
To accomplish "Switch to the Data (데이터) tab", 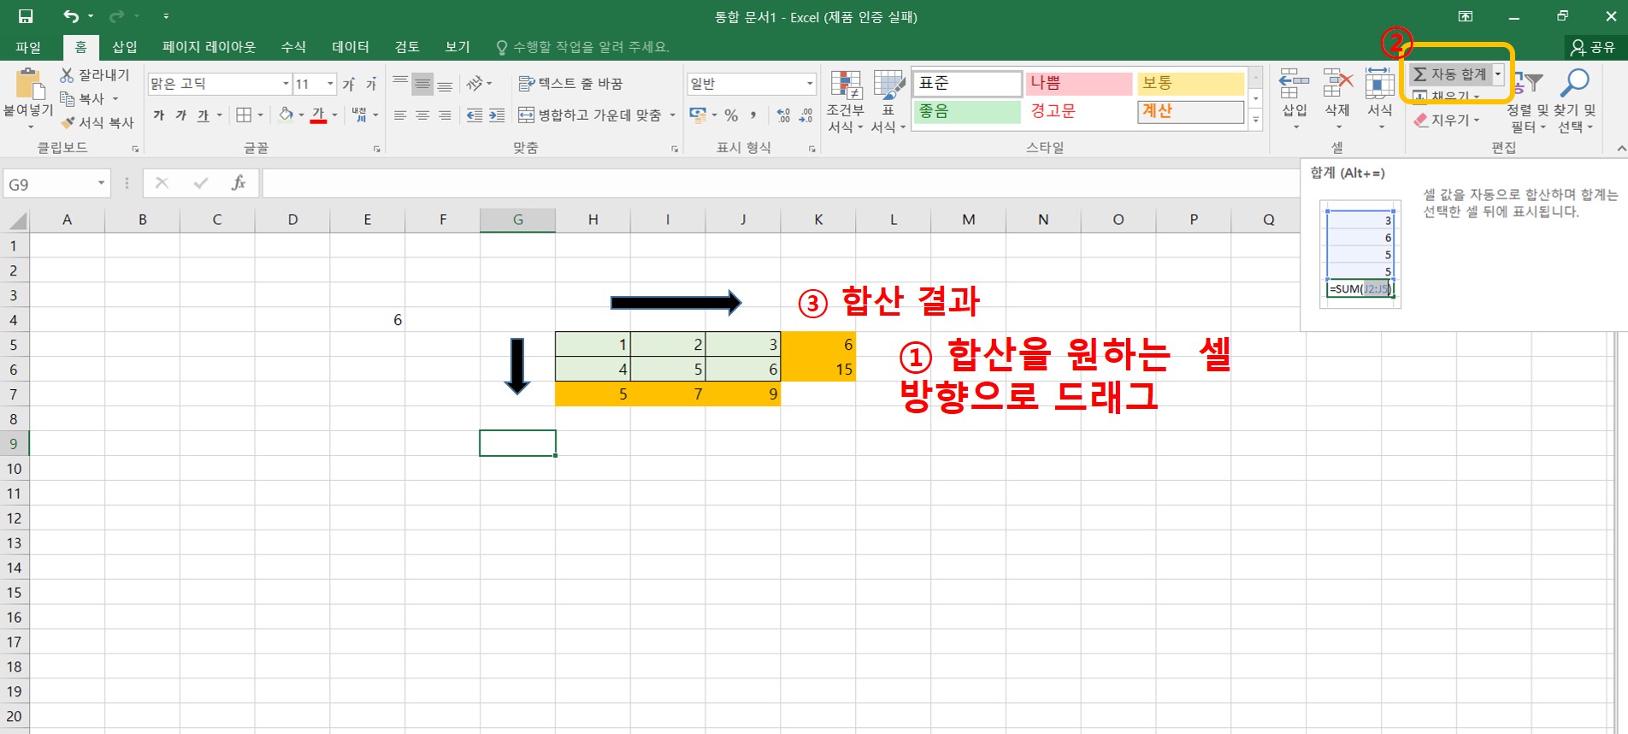I will click(351, 47).
